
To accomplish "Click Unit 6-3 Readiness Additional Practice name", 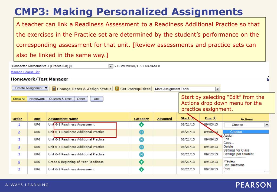I will point(76,147).
